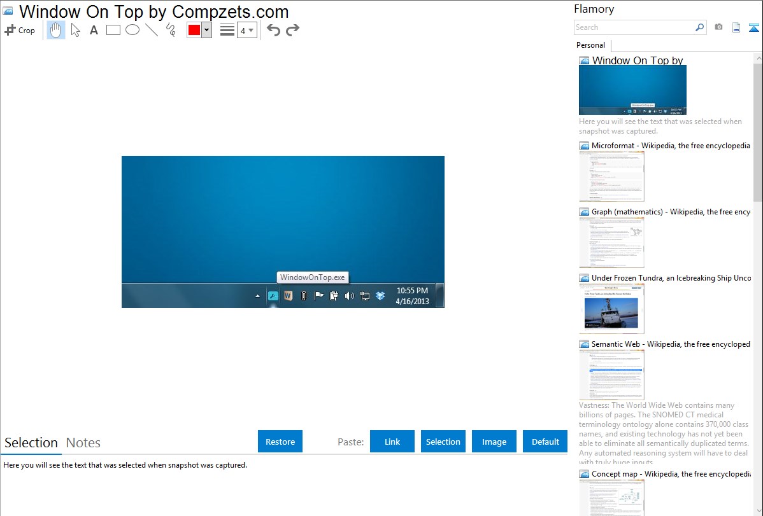Pick the ellipse shape tool
The width and height of the screenshot is (763, 516).
pyautogui.click(x=132, y=30)
